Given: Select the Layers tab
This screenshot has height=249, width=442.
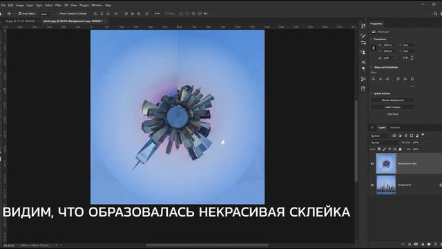Looking at the screenshot, I should pyautogui.click(x=382, y=127).
